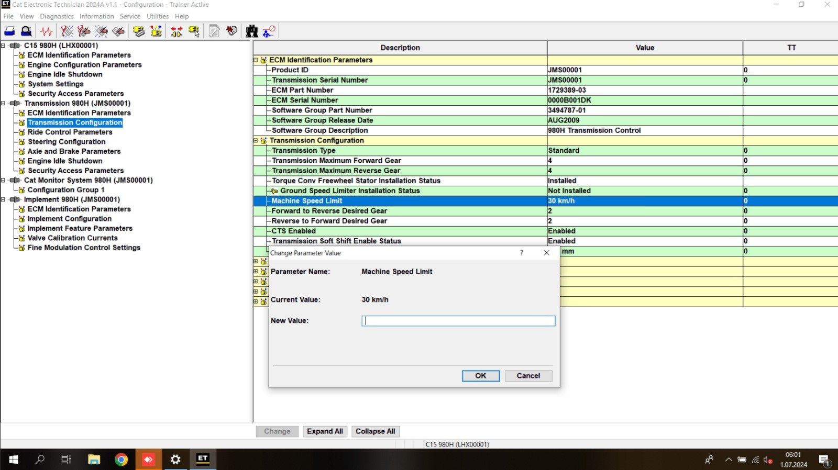The image size is (838, 470).
Task: Open the Utilities menu
Action: click(157, 16)
